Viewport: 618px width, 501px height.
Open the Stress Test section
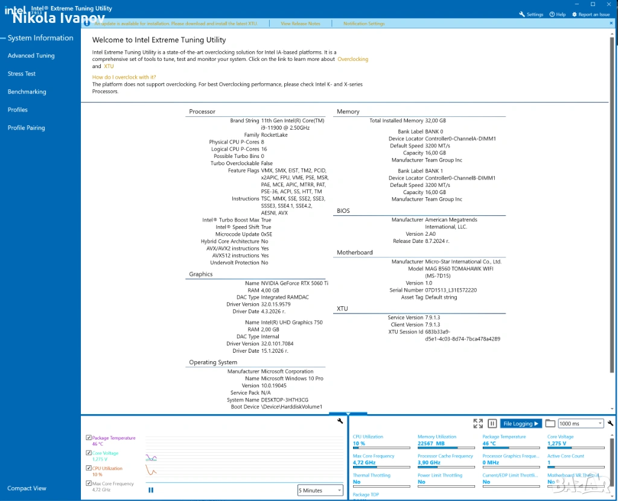pos(22,74)
